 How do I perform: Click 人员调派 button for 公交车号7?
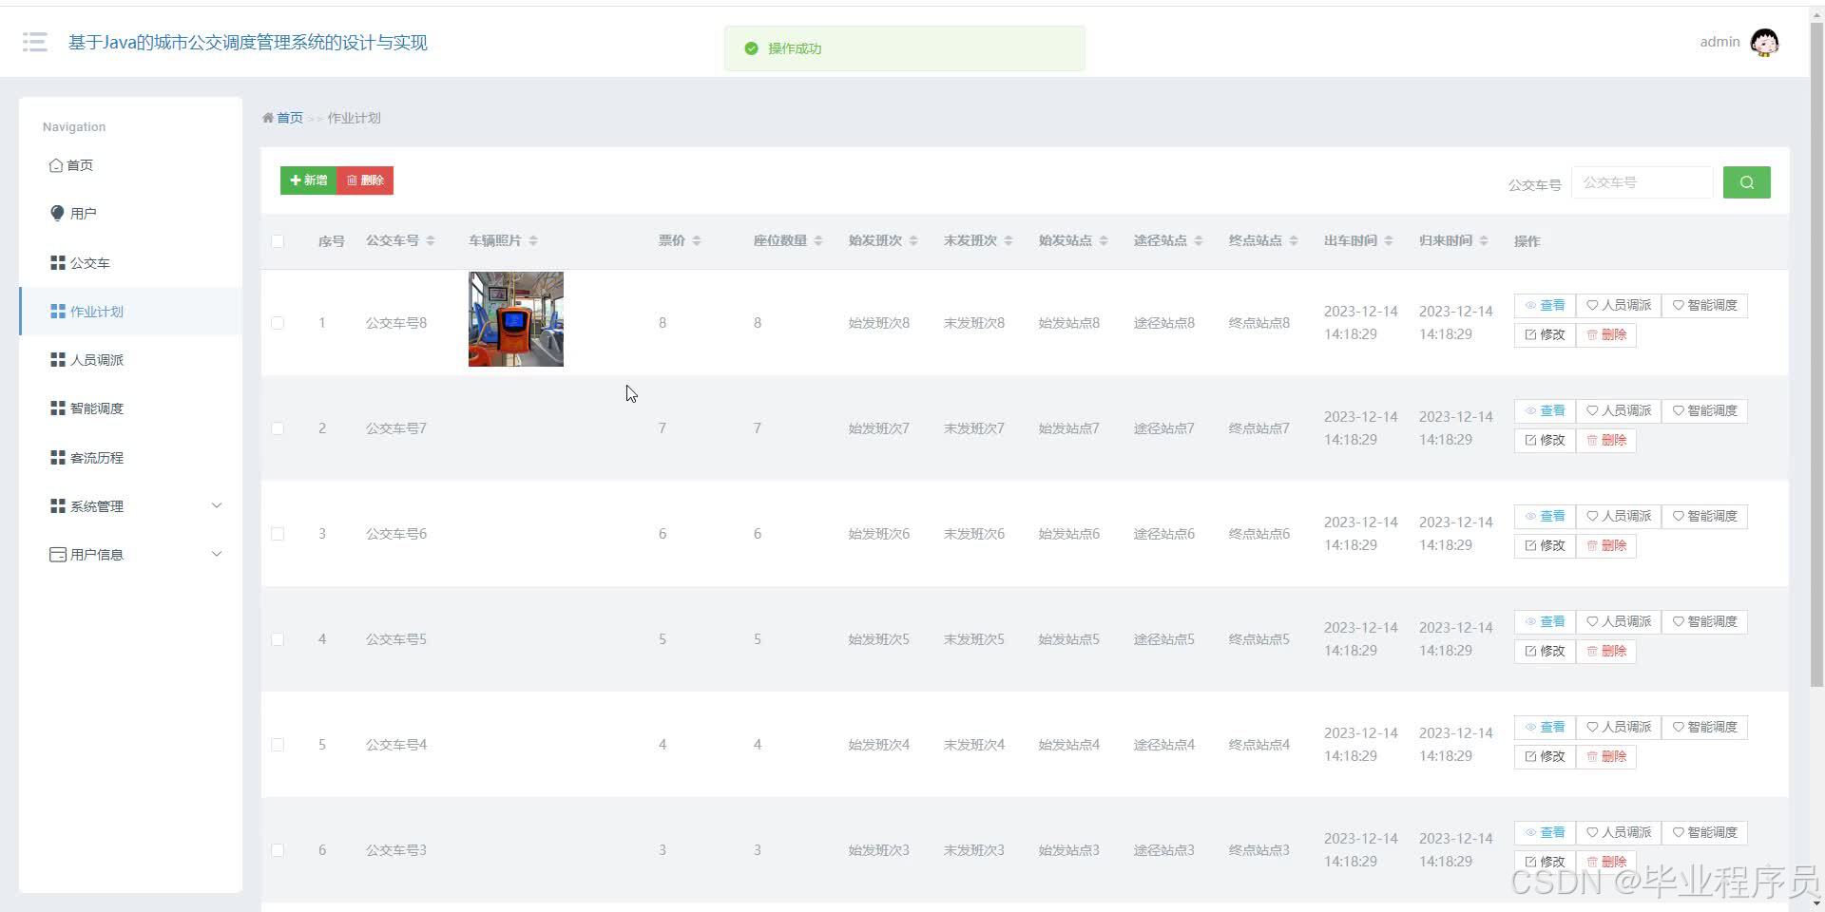(x=1619, y=410)
